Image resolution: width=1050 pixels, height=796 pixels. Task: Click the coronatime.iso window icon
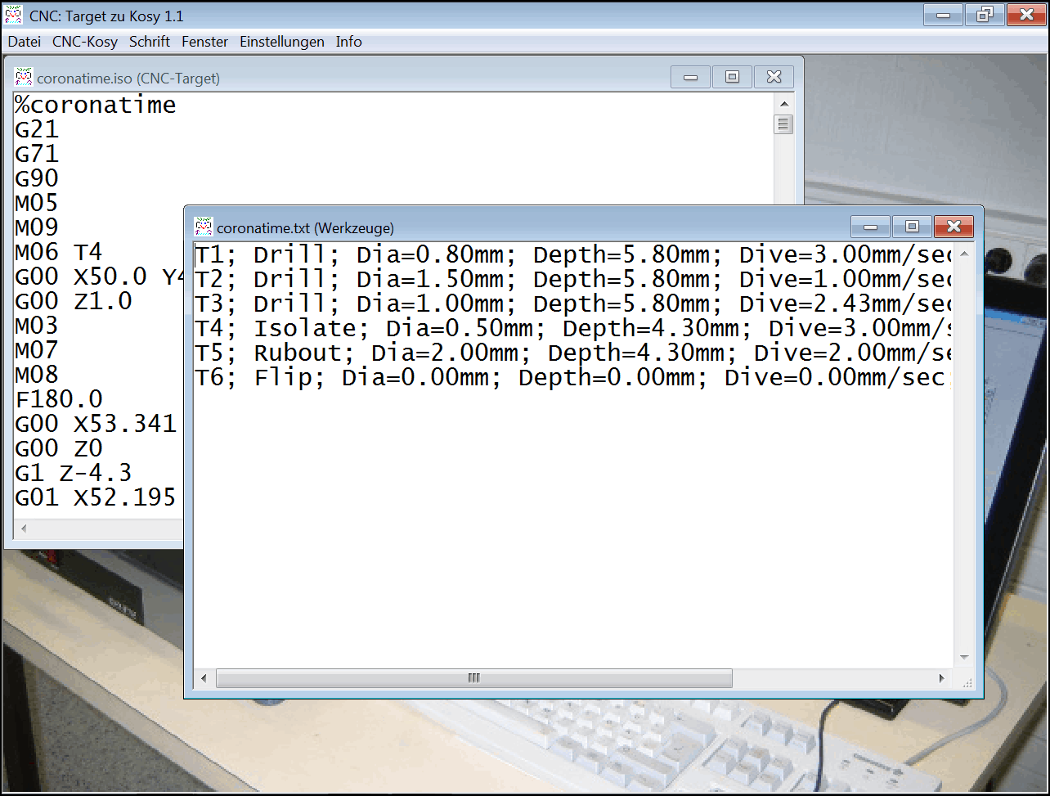(24, 78)
